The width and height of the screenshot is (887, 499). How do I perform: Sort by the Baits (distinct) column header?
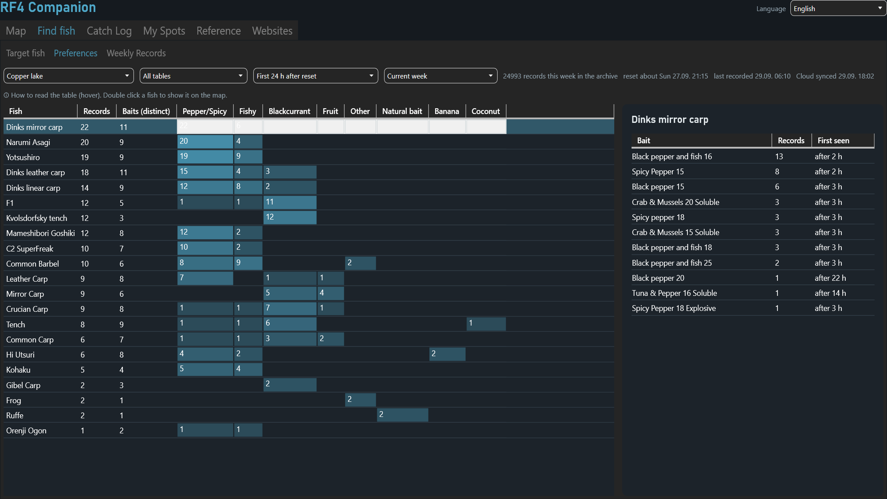(x=146, y=111)
